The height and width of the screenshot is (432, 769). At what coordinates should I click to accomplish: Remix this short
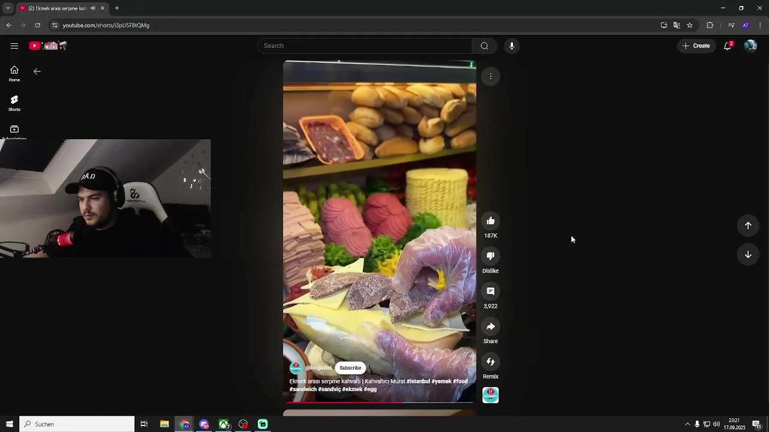490,362
